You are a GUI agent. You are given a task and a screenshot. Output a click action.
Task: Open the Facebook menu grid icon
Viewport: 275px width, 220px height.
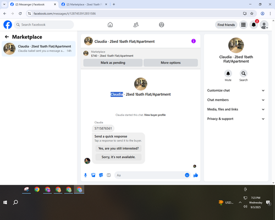pos(243,25)
